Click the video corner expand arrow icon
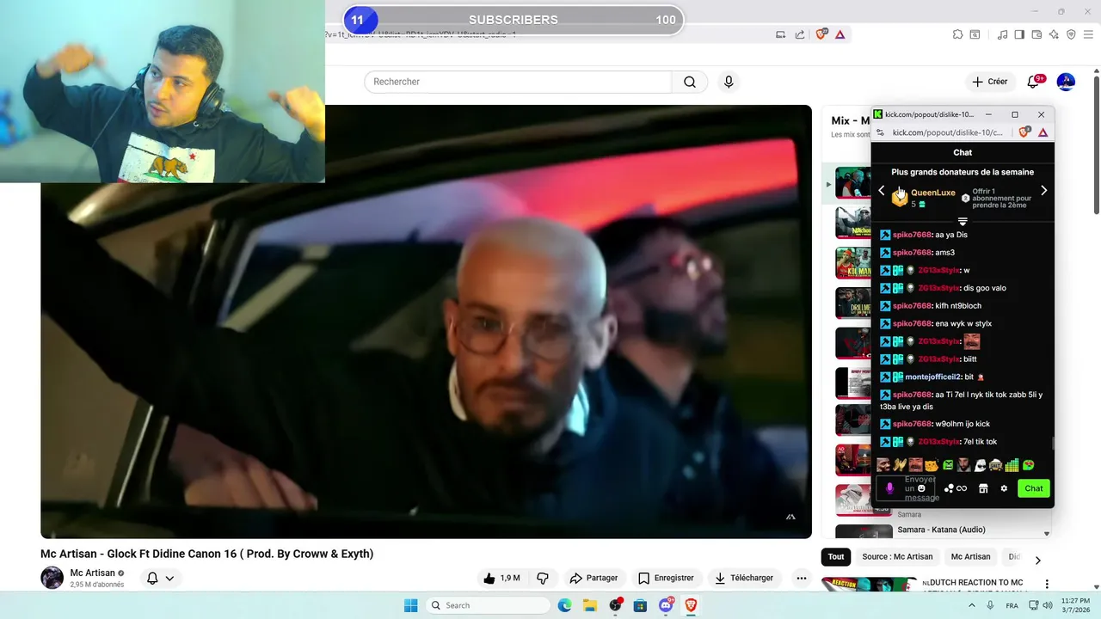 click(790, 517)
